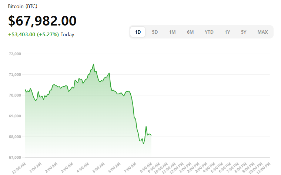Click the 12:00 AM x-axis label

click(19, 167)
